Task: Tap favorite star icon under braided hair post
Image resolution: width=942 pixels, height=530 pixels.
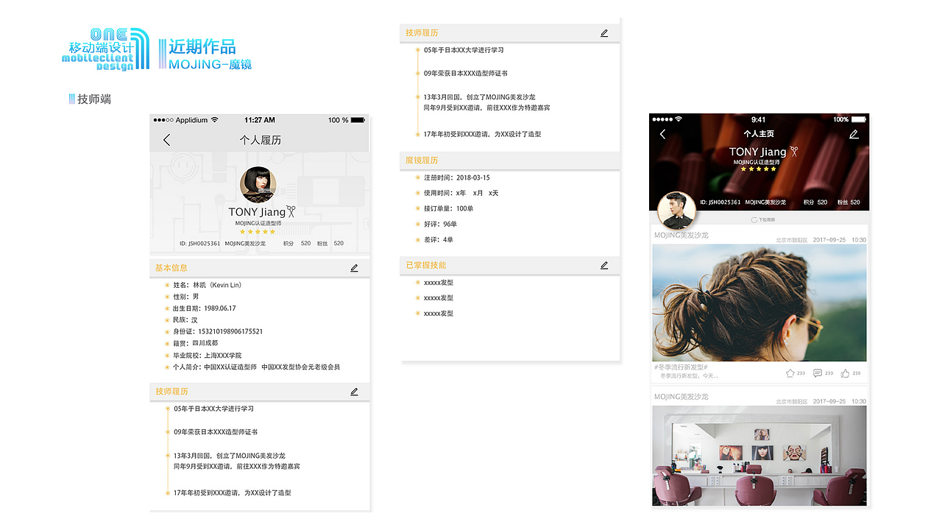Action: click(790, 373)
